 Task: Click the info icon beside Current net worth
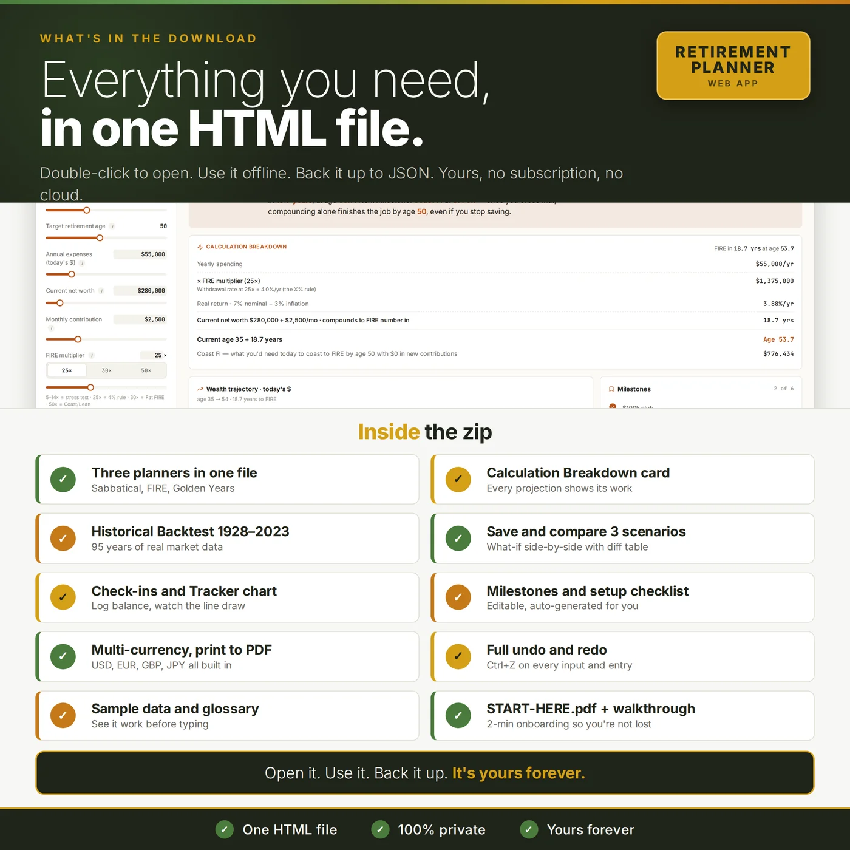[x=101, y=291]
